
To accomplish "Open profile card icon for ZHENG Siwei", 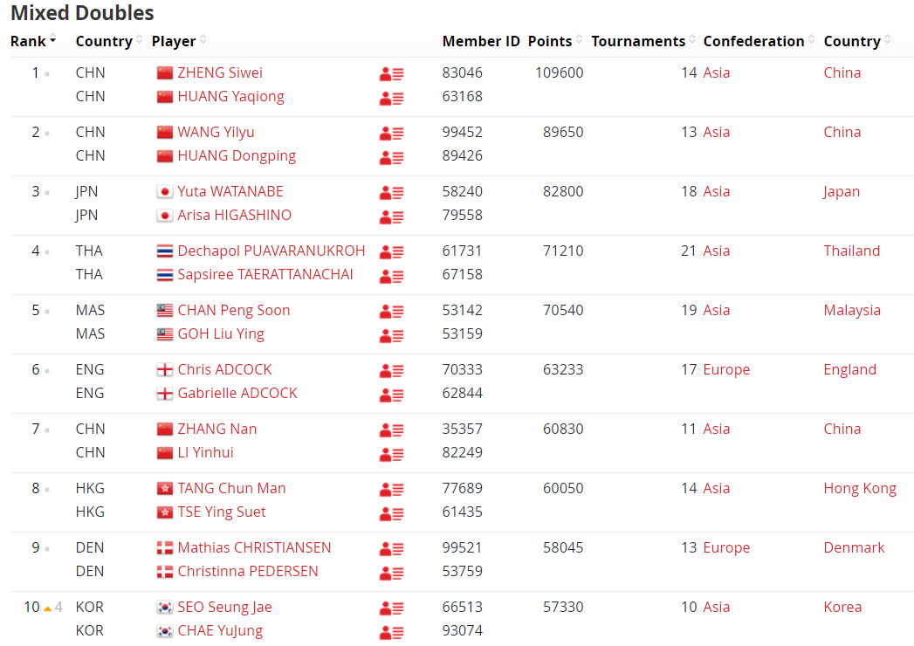I will (391, 74).
